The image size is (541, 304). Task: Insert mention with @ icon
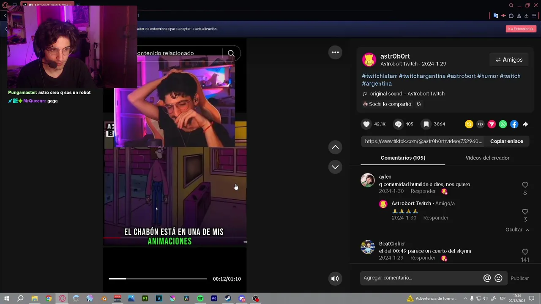click(x=487, y=278)
